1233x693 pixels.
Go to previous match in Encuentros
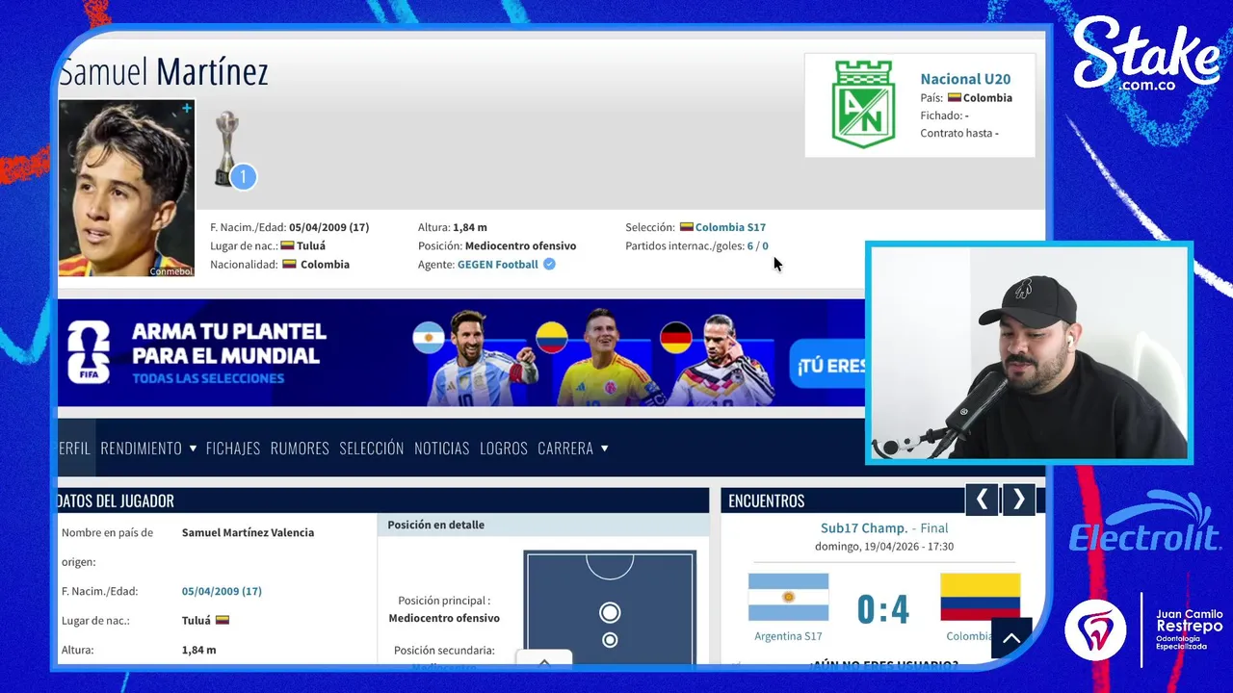[982, 500]
